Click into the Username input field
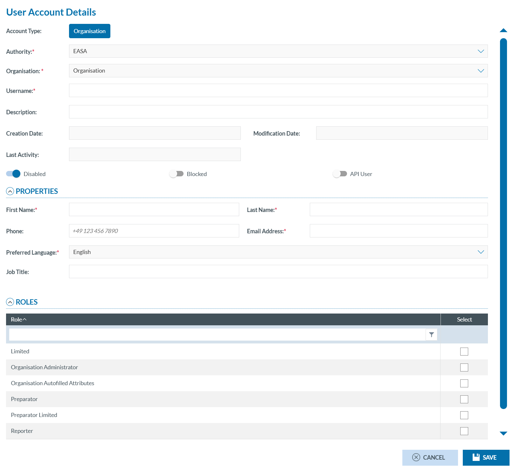 click(278, 90)
